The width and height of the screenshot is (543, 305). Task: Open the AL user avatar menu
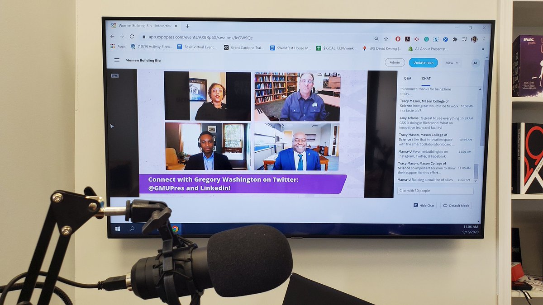475,63
